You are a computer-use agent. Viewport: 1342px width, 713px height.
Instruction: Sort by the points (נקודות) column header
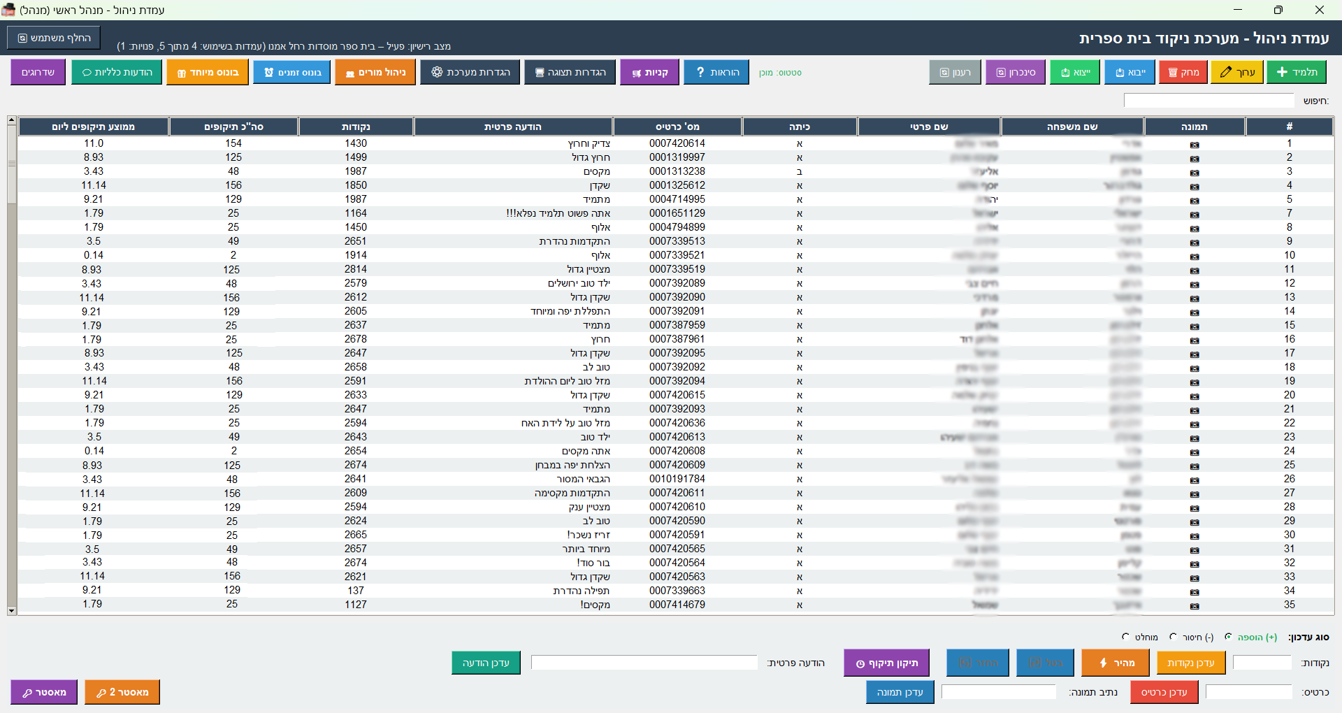point(356,127)
